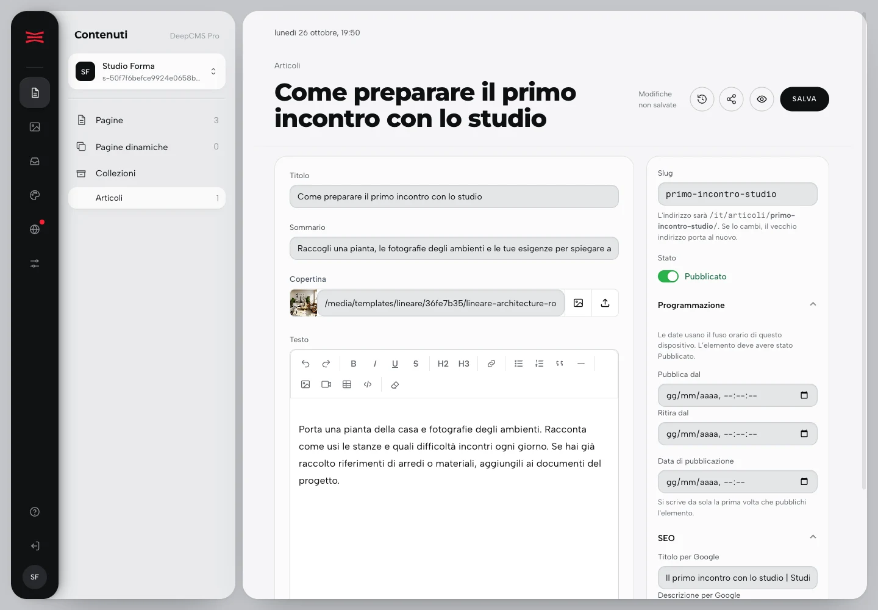The height and width of the screenshot is (610, 878).
Task: Open the Collezioni section
Action: click(147, 173)
